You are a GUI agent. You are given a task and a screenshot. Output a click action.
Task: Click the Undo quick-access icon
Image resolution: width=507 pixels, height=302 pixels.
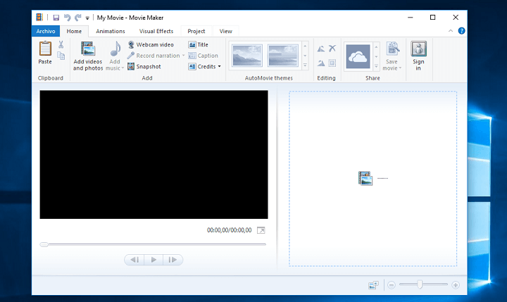point(67,18)
